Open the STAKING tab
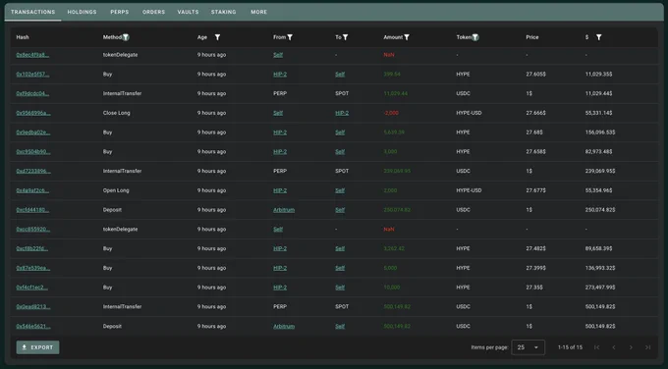The width and height of the screenshot is (668, 369). pyautogui.click(x=224, y=12)
